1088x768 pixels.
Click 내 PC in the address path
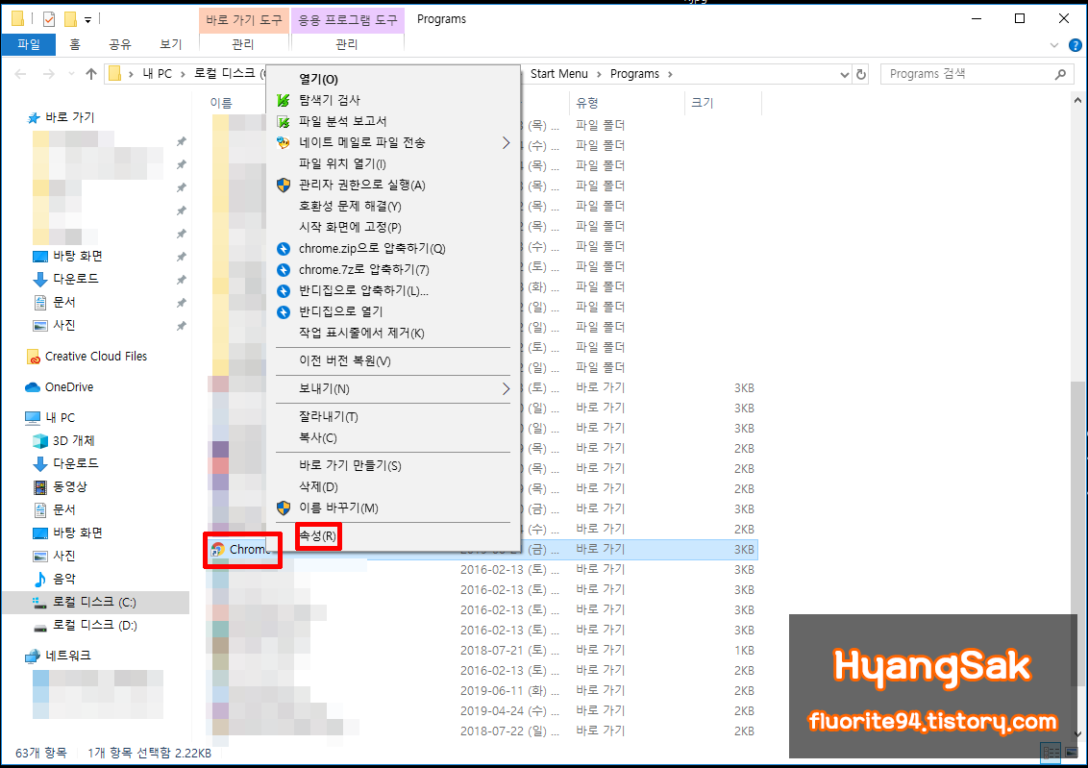coord(157,74)
